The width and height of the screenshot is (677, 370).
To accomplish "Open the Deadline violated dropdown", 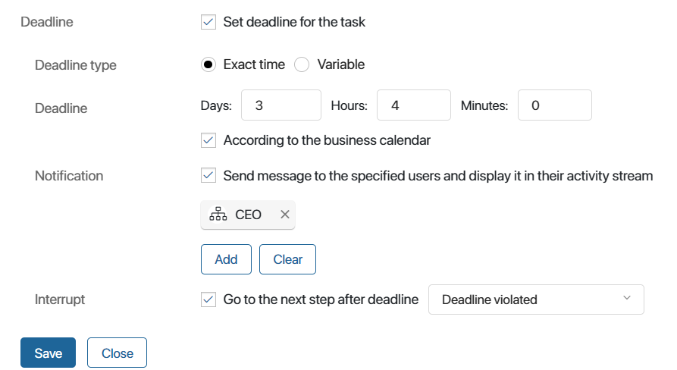I will (536, 299).
